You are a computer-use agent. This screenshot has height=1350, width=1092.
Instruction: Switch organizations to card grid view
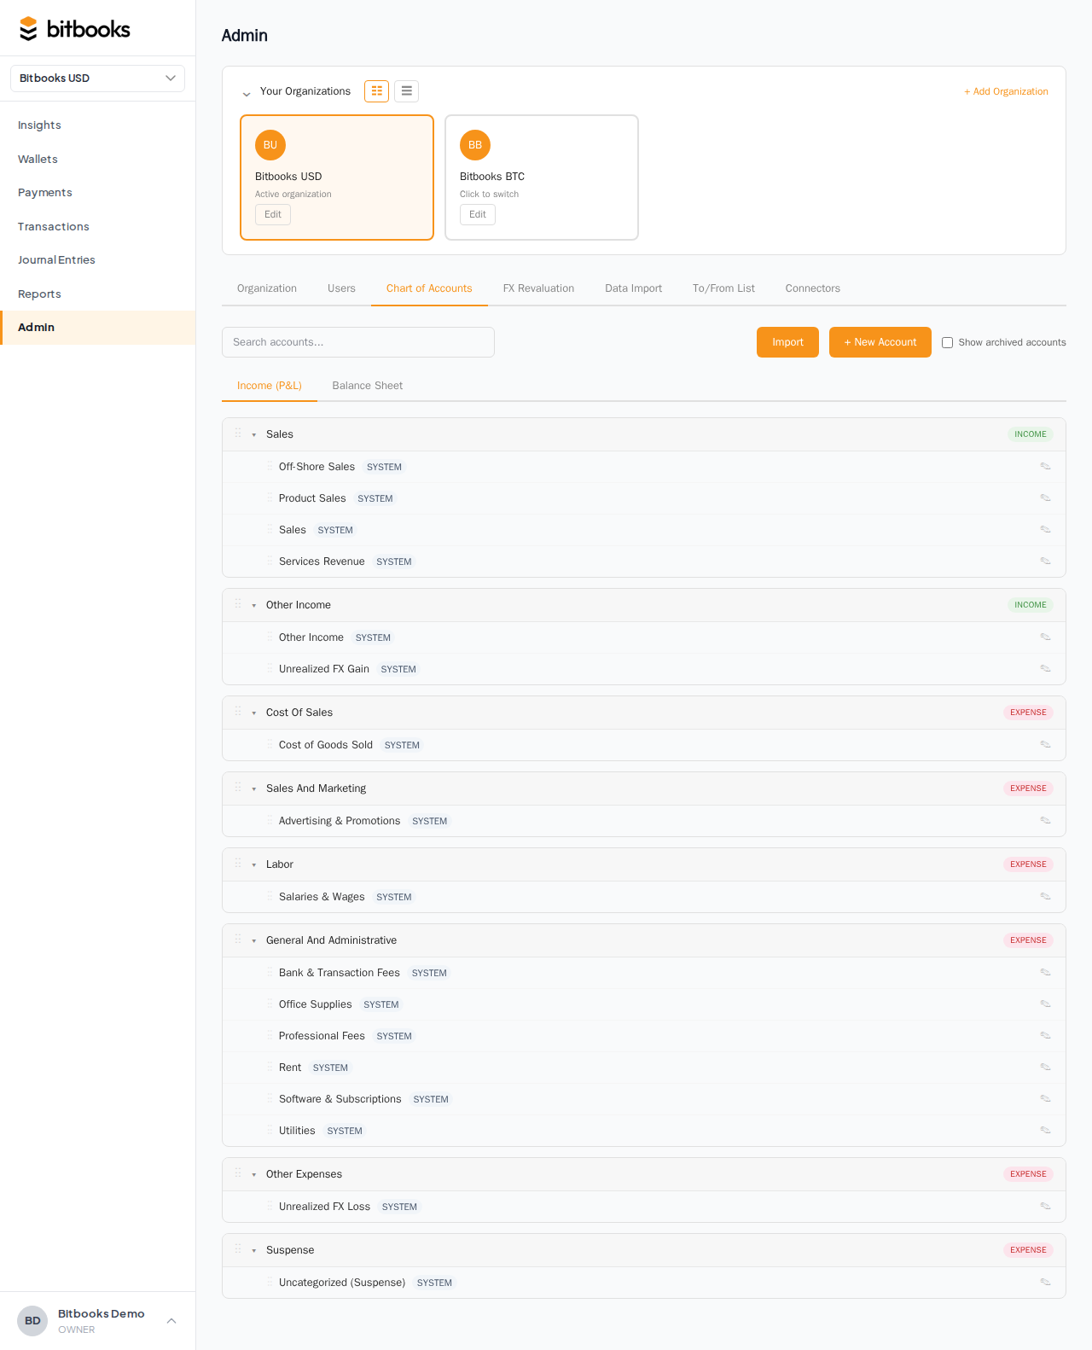pos(376,91)
